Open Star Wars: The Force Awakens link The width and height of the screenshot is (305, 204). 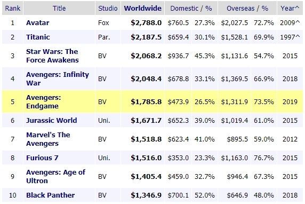point(52,56)
